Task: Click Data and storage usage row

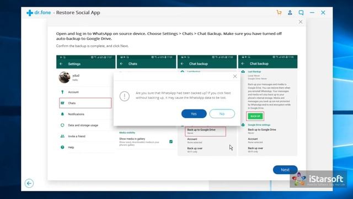Action: point(86,125)
